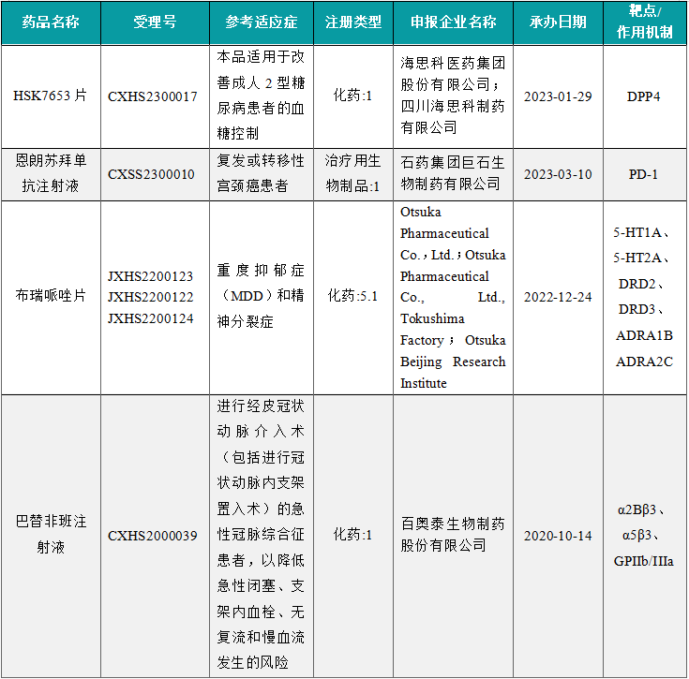Select the date 2020-10-14
This screenshot has height=679, width=689.
[558, 536]
